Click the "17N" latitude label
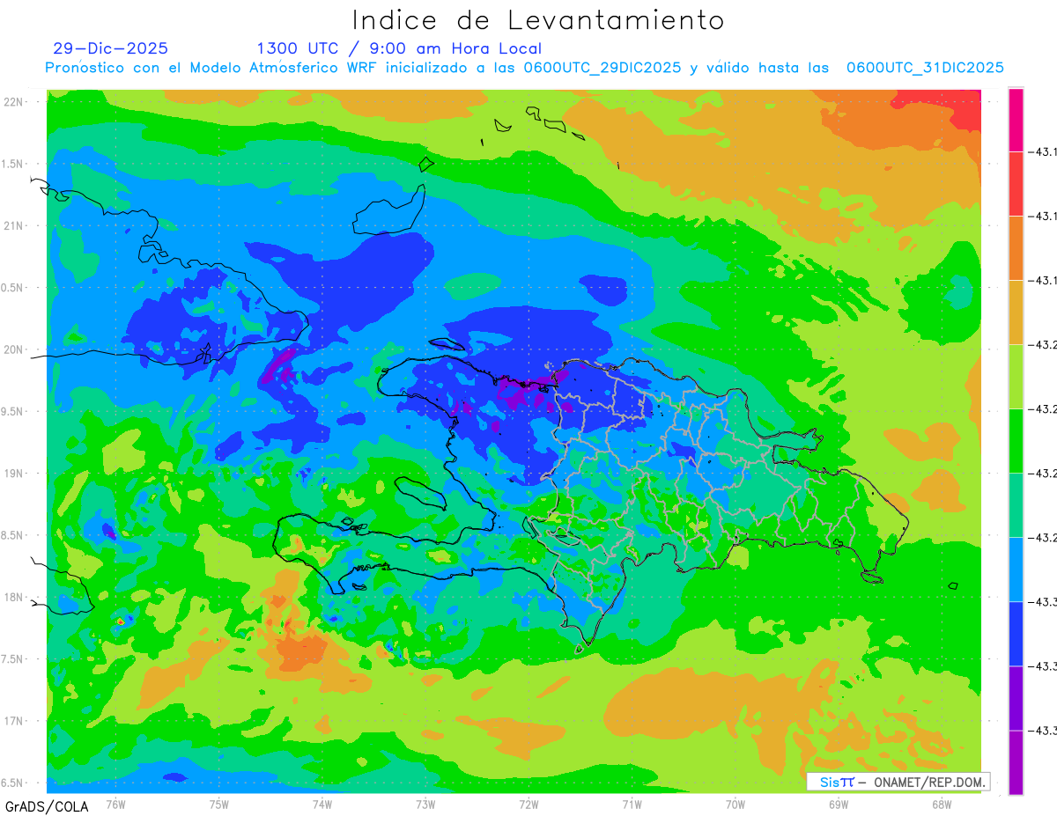Image resolution: width=1057 pixels, height=816 pixels. click(x=15, y=721)
